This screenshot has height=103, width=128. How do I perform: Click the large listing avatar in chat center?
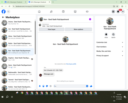coord(66,39)
